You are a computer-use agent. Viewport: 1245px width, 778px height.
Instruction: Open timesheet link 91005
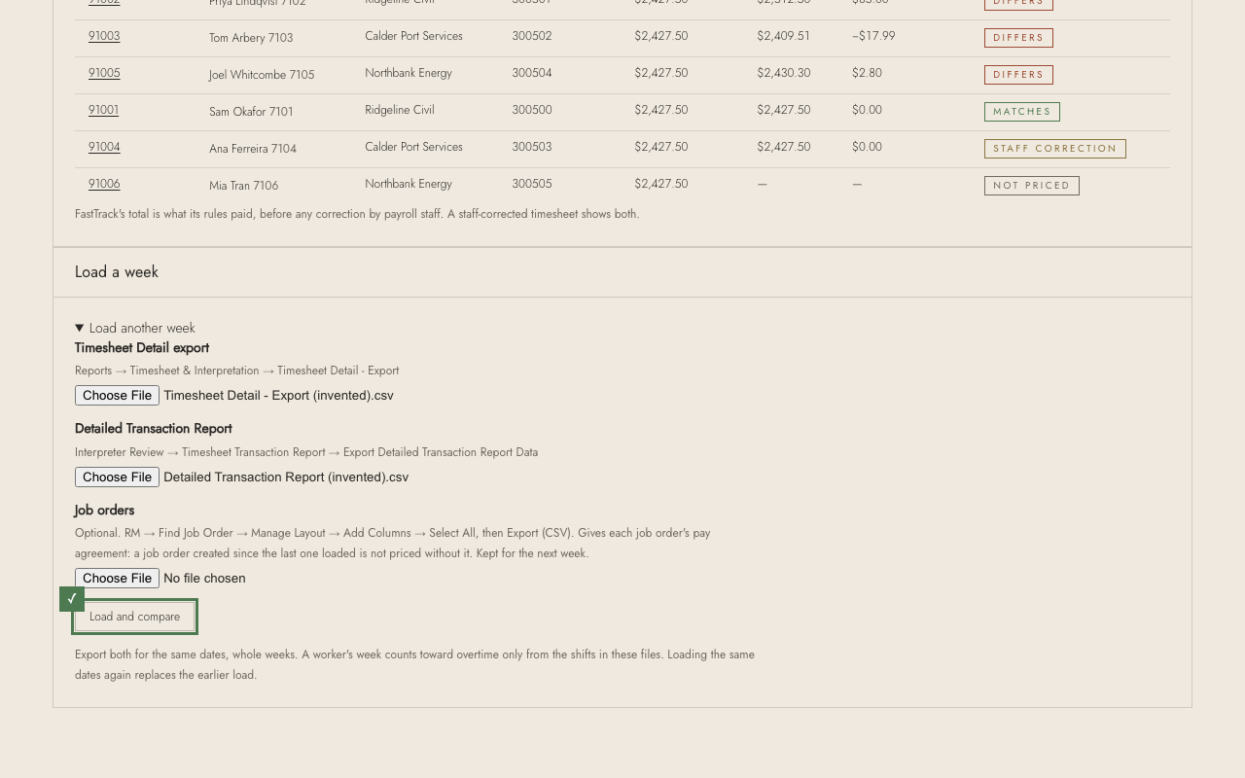click(104, 73)
